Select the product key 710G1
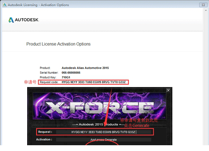 (x=66, y=77)
